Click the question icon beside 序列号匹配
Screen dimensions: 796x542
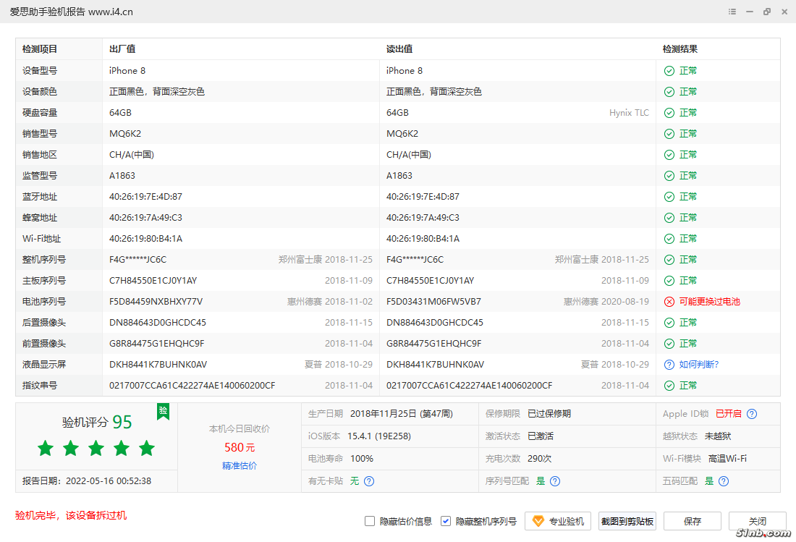click(x=554, y=481)
